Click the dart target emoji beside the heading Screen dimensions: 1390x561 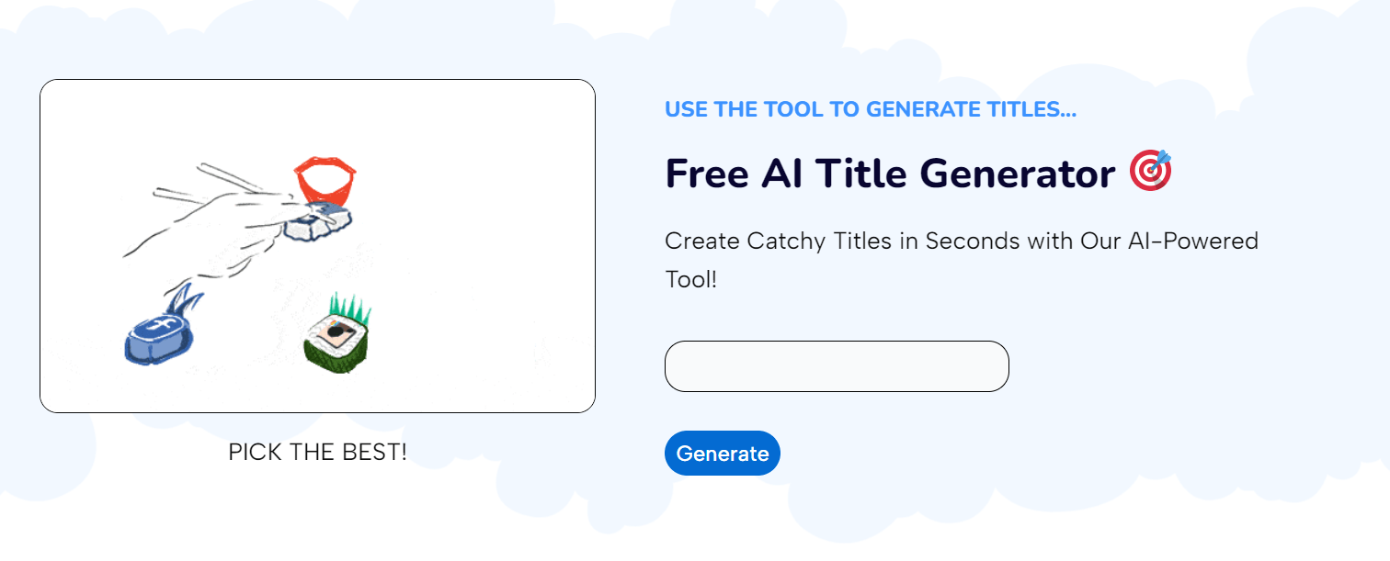point(1151,170)
